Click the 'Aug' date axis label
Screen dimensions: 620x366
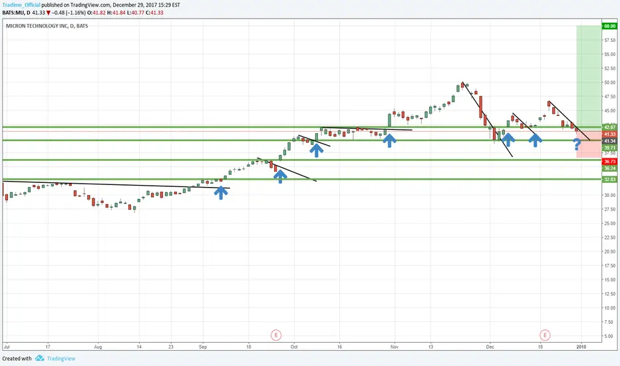[98, 347]
